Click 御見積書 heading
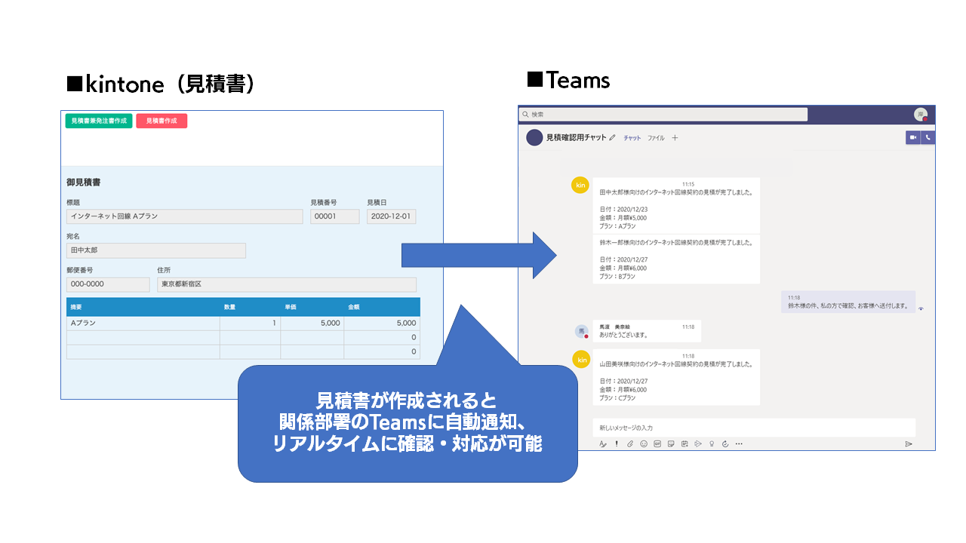Screen dimensions: 966x543 84,183
